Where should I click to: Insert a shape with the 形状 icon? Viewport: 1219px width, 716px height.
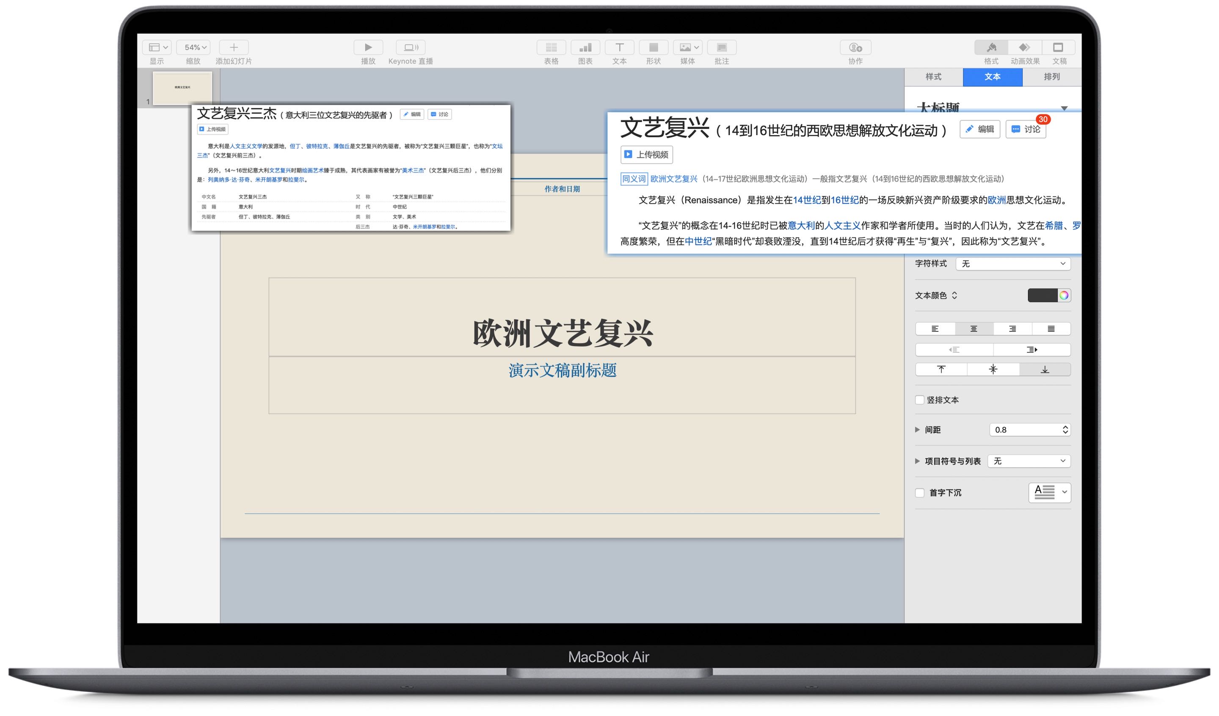click(653, 47)
